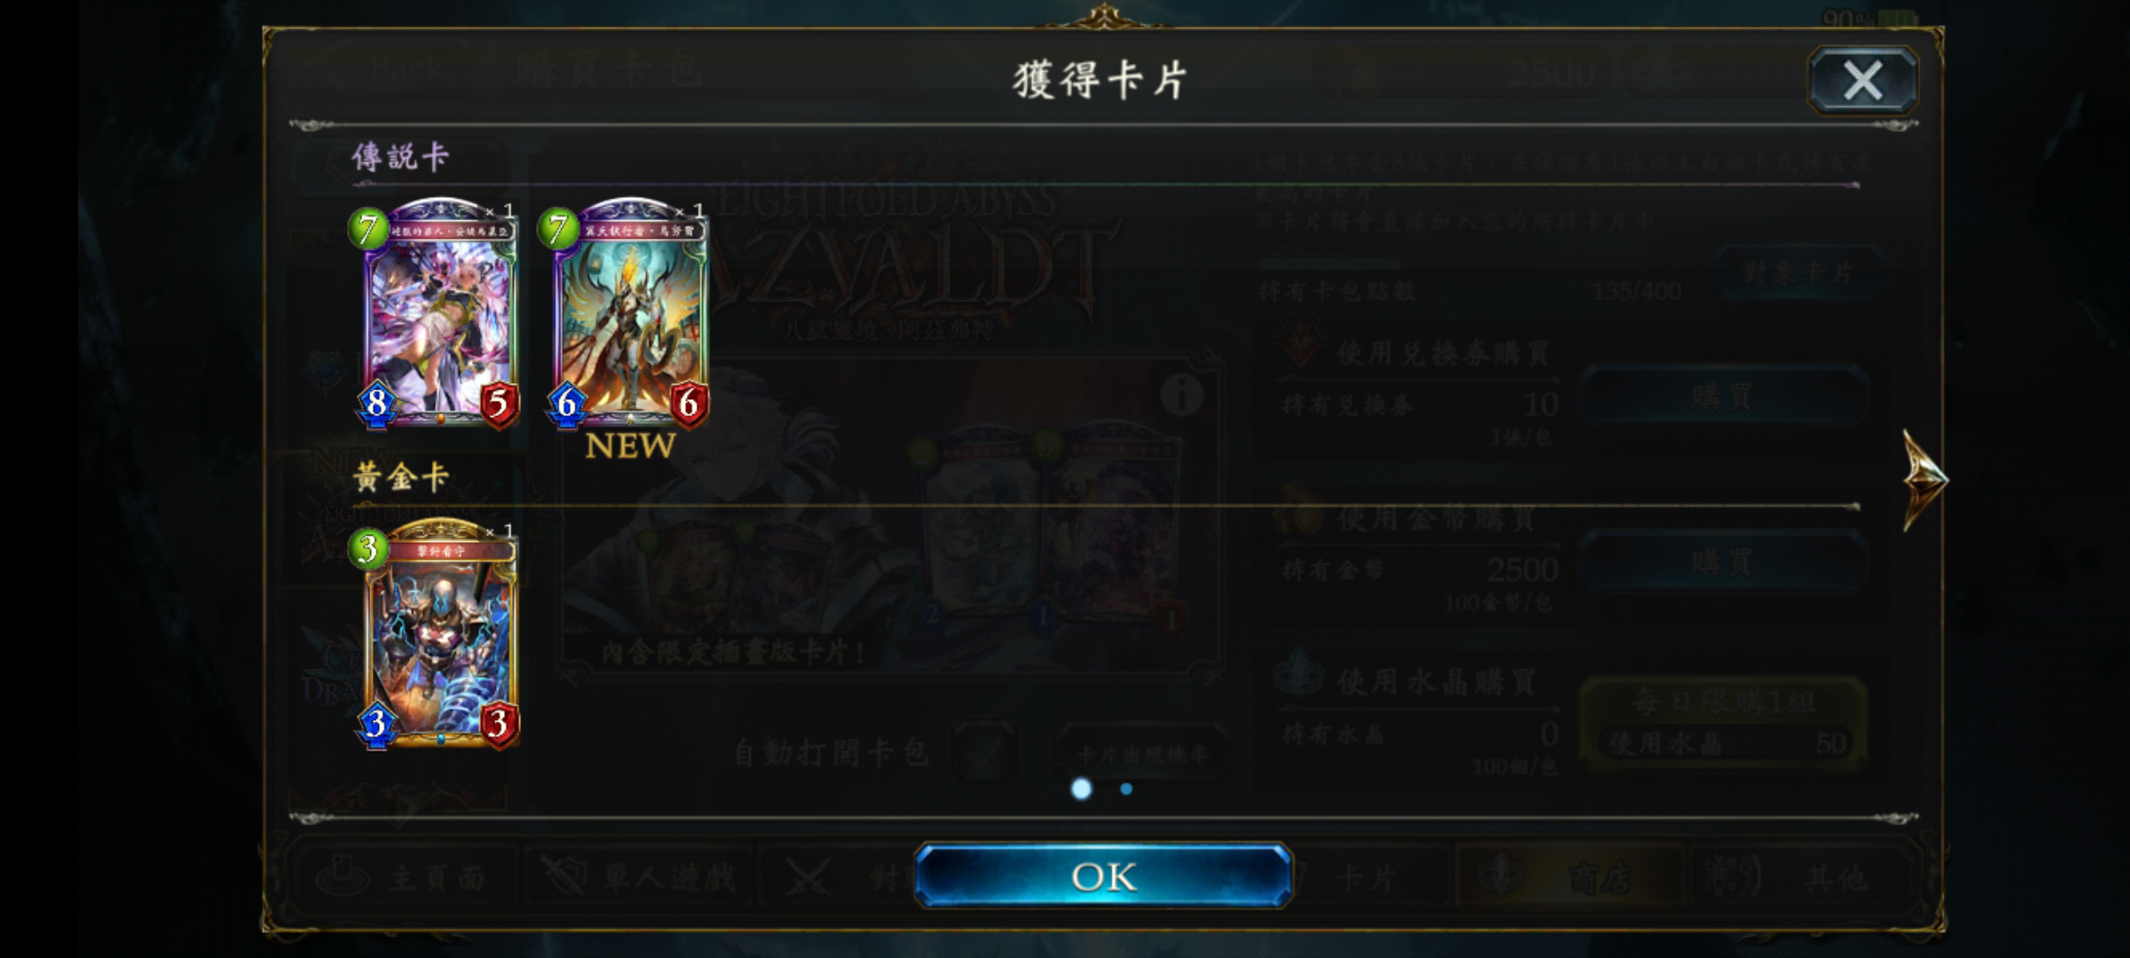The width and height of the screenshot is (2130, 958).
Task: Select the first page indicator dot
Action: [x=1081, y=789]
